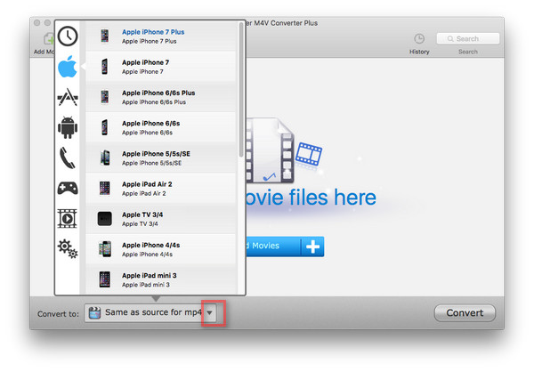534x372 pixels.
Task: Select the Apple devices category
Action: [68, 67]
